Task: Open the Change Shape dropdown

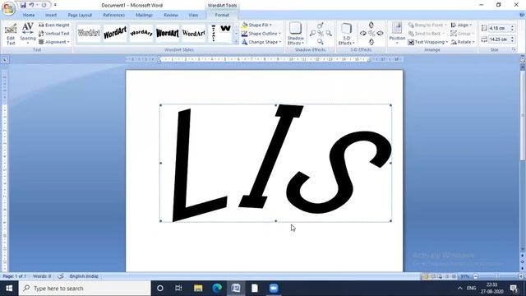Action: pos(261,42)
